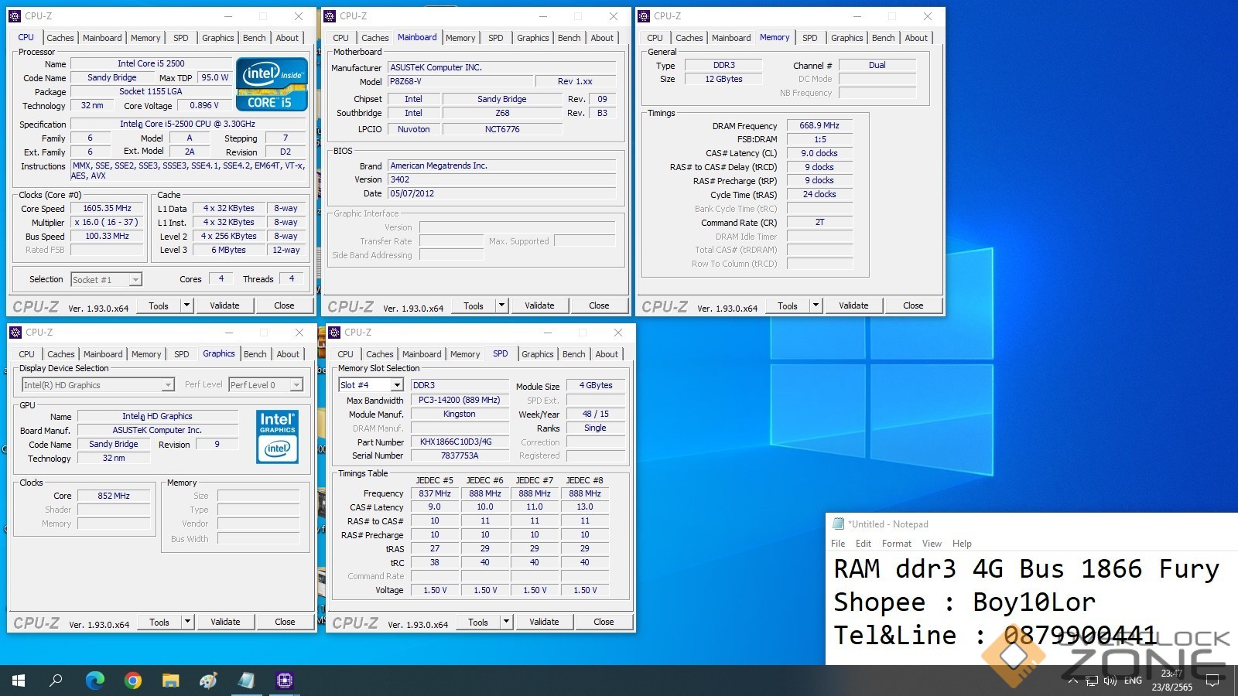Open the Format menu in Notepad
The width and height of the screenshot is (1238, 696).
click(x=896, y=544)
